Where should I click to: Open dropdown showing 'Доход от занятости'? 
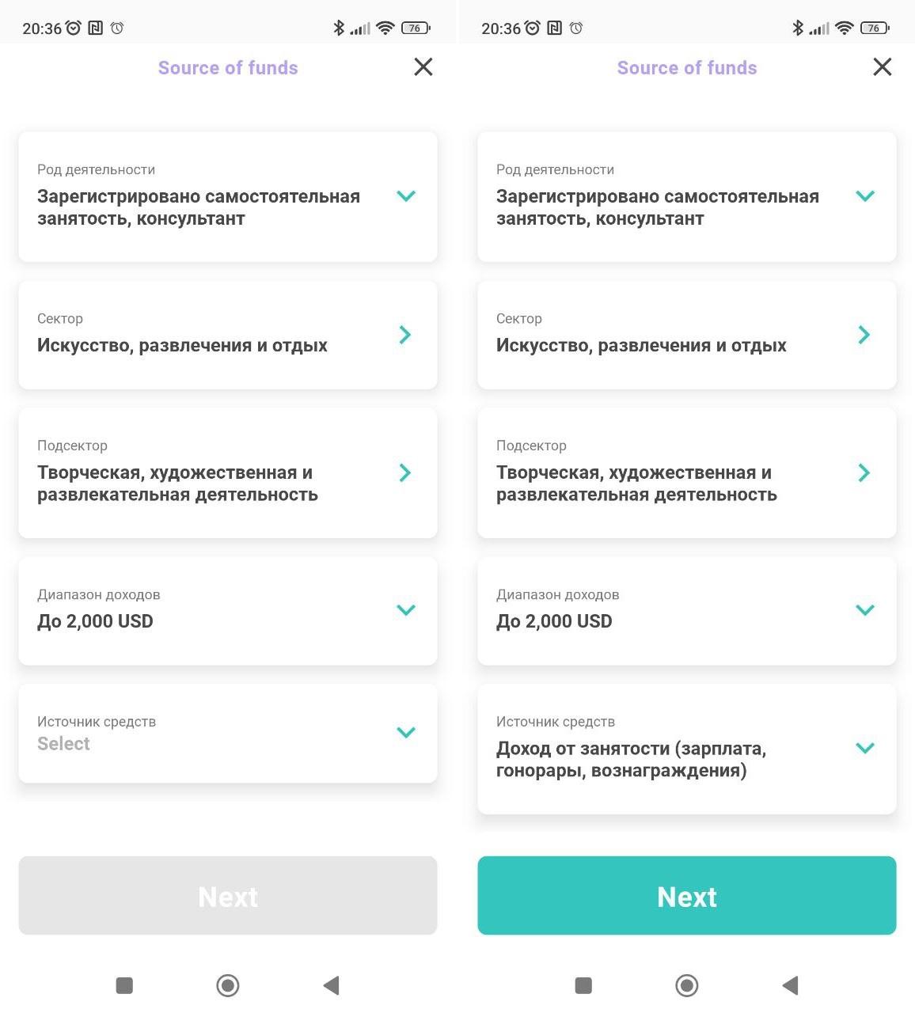coord(686,749)
